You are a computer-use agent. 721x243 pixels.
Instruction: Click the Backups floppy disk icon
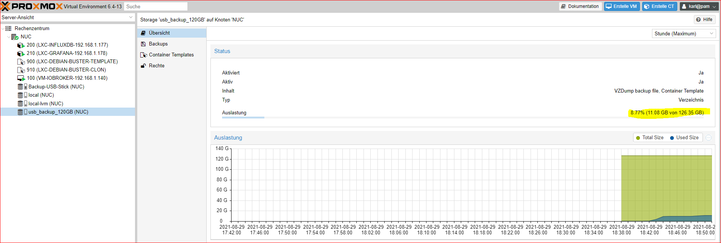pyautogui.click(x=143, y=44)
